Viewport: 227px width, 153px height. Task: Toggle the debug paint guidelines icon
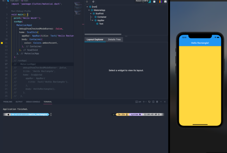point(154,2)
